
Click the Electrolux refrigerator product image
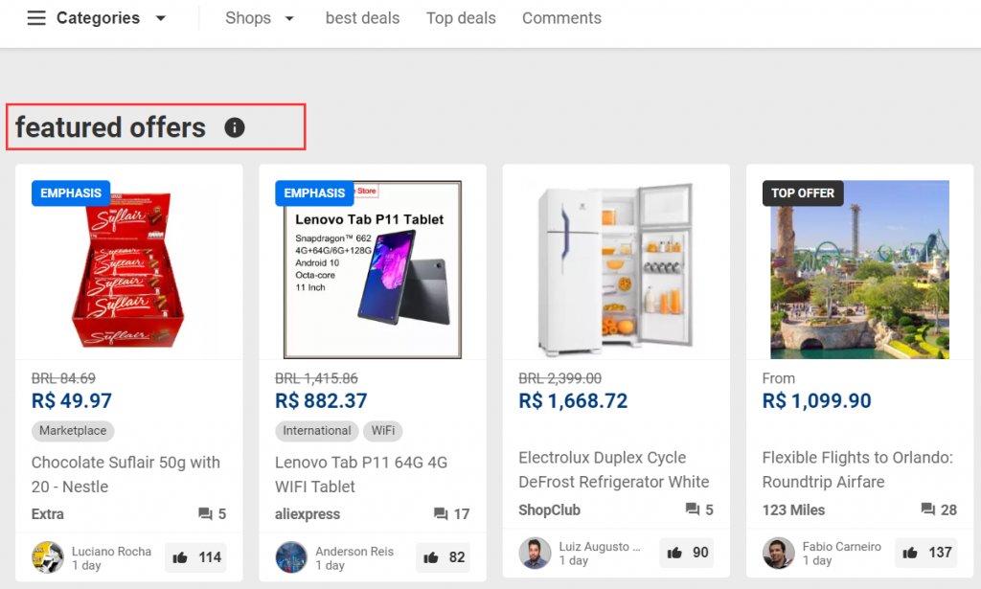pos(616,269)
